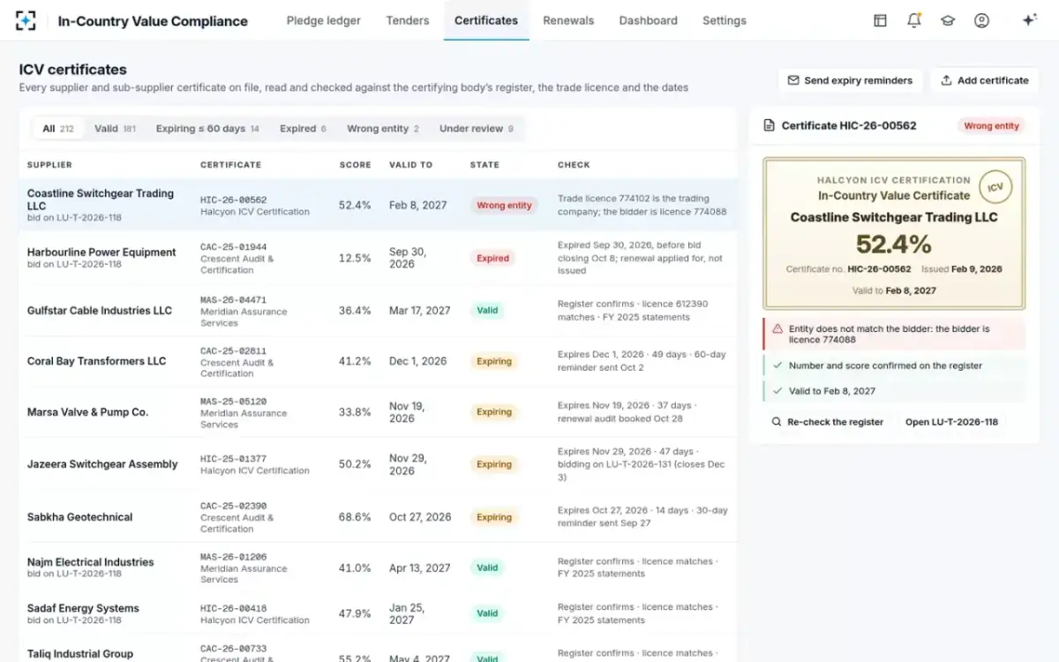
Task: Click Send expiry reminders button
Action: pyautogui.click(x=850, y=80)
